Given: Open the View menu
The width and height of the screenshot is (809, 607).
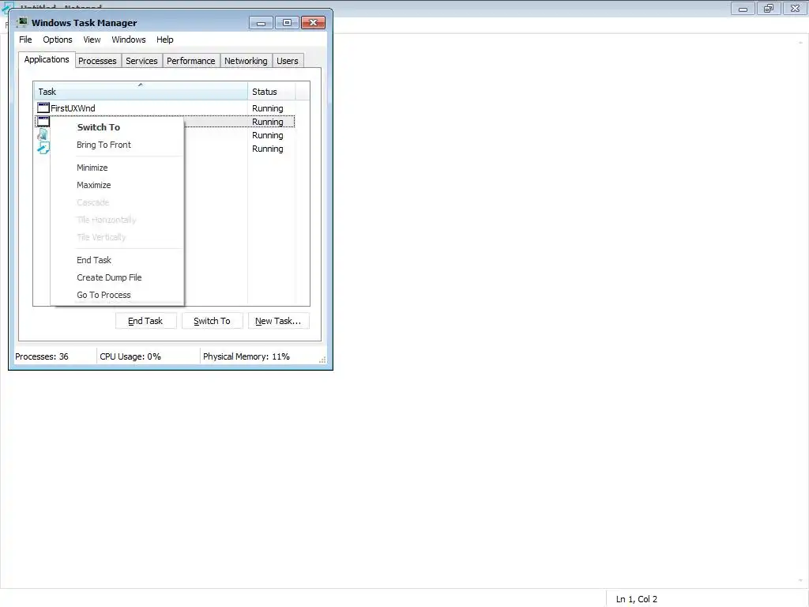Looking at the screenshot, I should tap(92, 40).
